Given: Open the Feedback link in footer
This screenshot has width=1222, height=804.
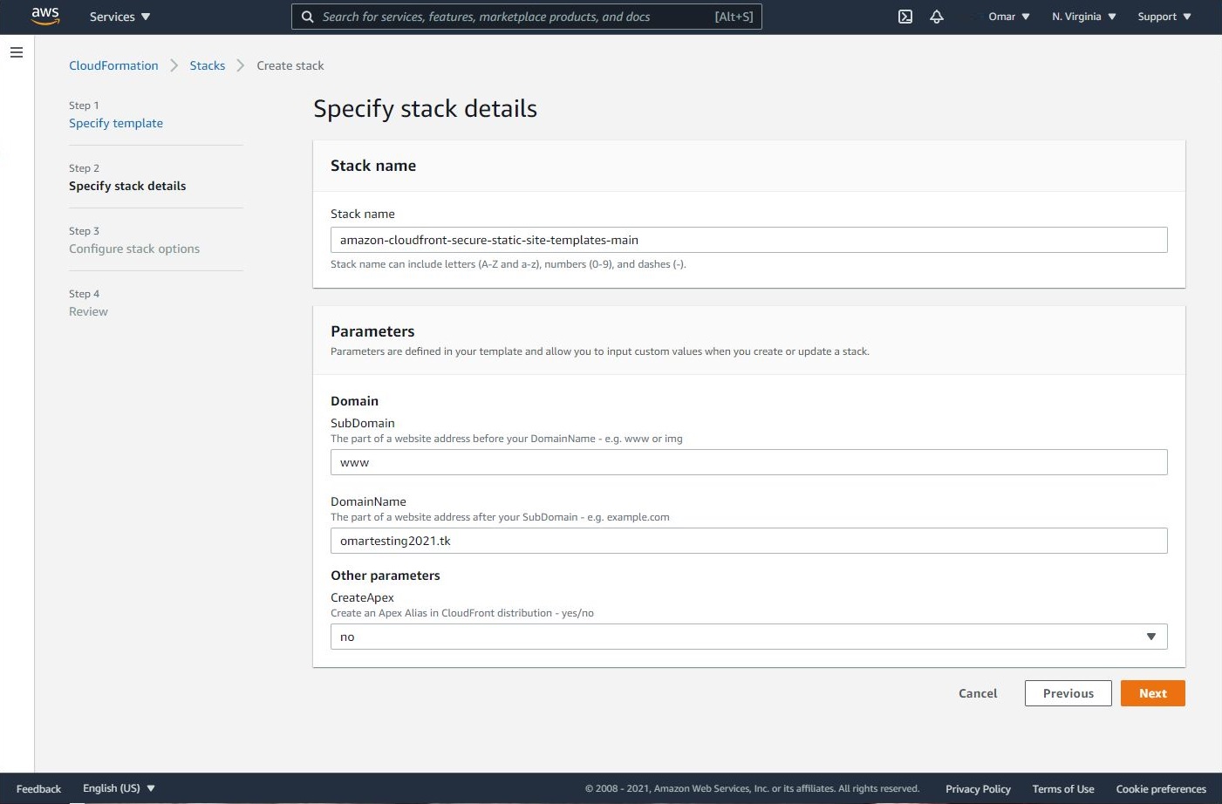Looking at the screenshot, I should tap(38, 789).
